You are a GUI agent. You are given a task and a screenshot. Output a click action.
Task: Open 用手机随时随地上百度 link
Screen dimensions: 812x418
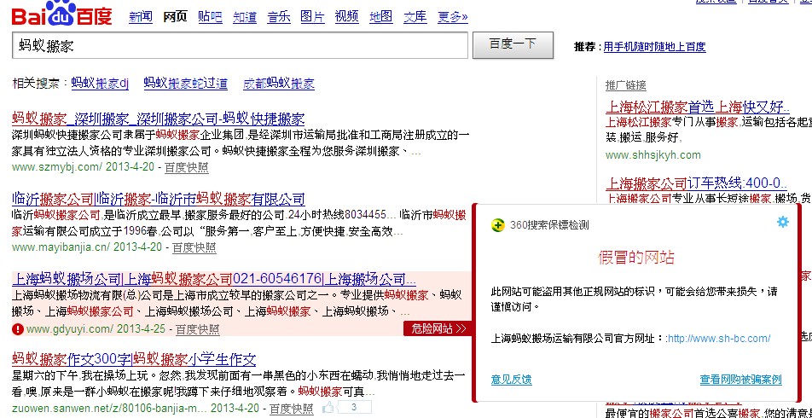(654, 47)
